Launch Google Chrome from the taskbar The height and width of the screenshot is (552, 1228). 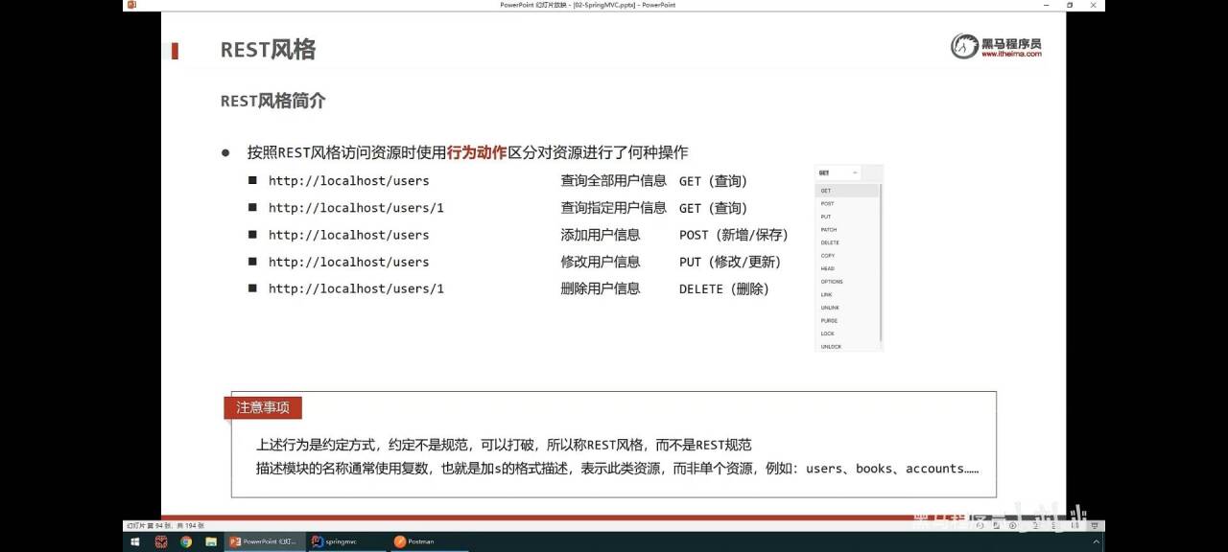pyautogui.click(x=186, y=541)
